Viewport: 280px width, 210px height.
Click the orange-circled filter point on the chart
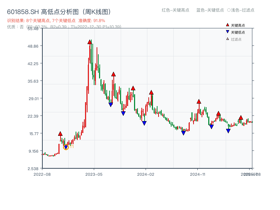65,147
